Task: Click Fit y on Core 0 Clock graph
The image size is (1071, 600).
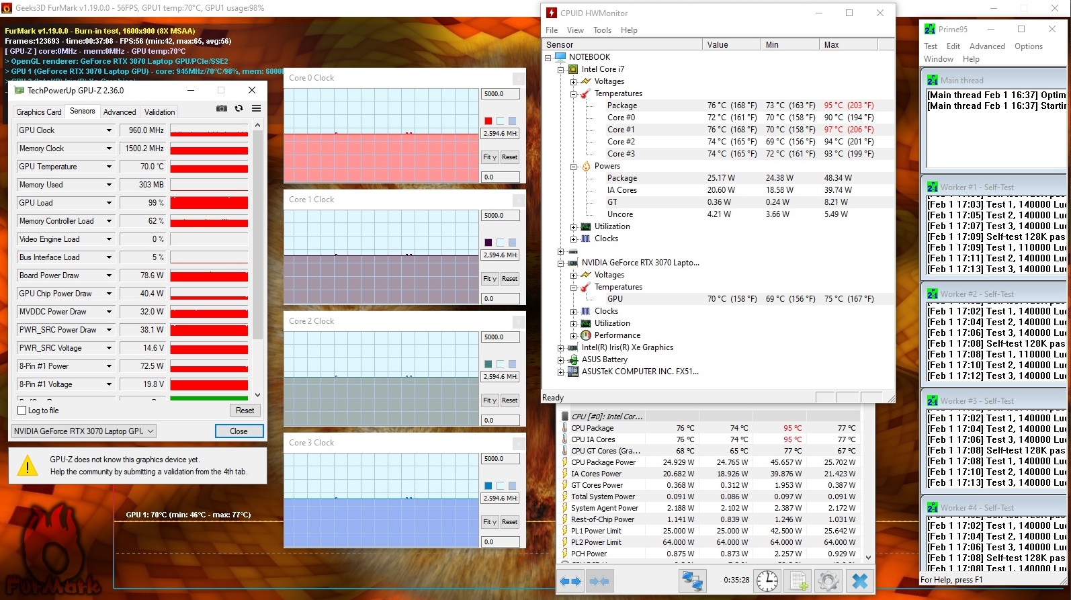Action: (x=490, y=157)
